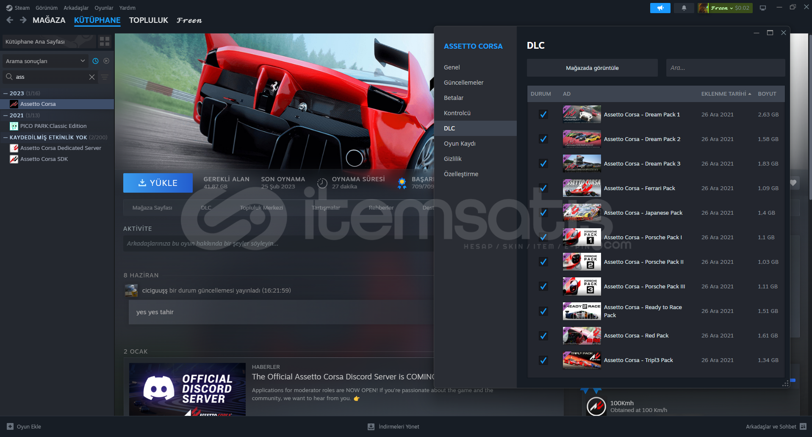The height and width of the screenshot is (437, 812).
Task: Collapse the KAYDEDİLMİŞ ETKİNLİK YOK group
Action: coord(6,137)
